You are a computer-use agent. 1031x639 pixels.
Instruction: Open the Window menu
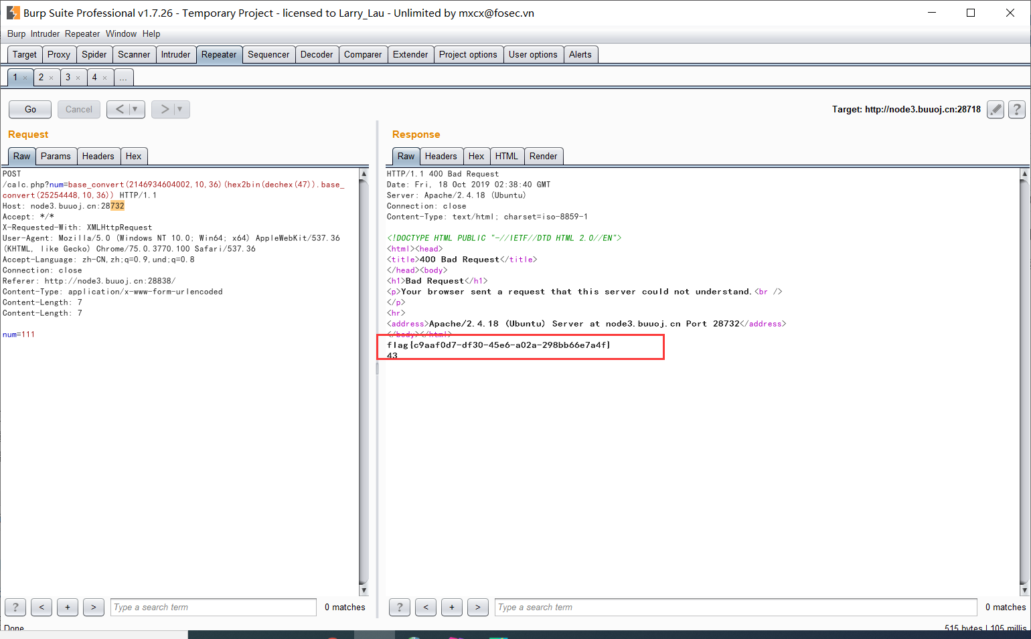click(x=121, y=33)
